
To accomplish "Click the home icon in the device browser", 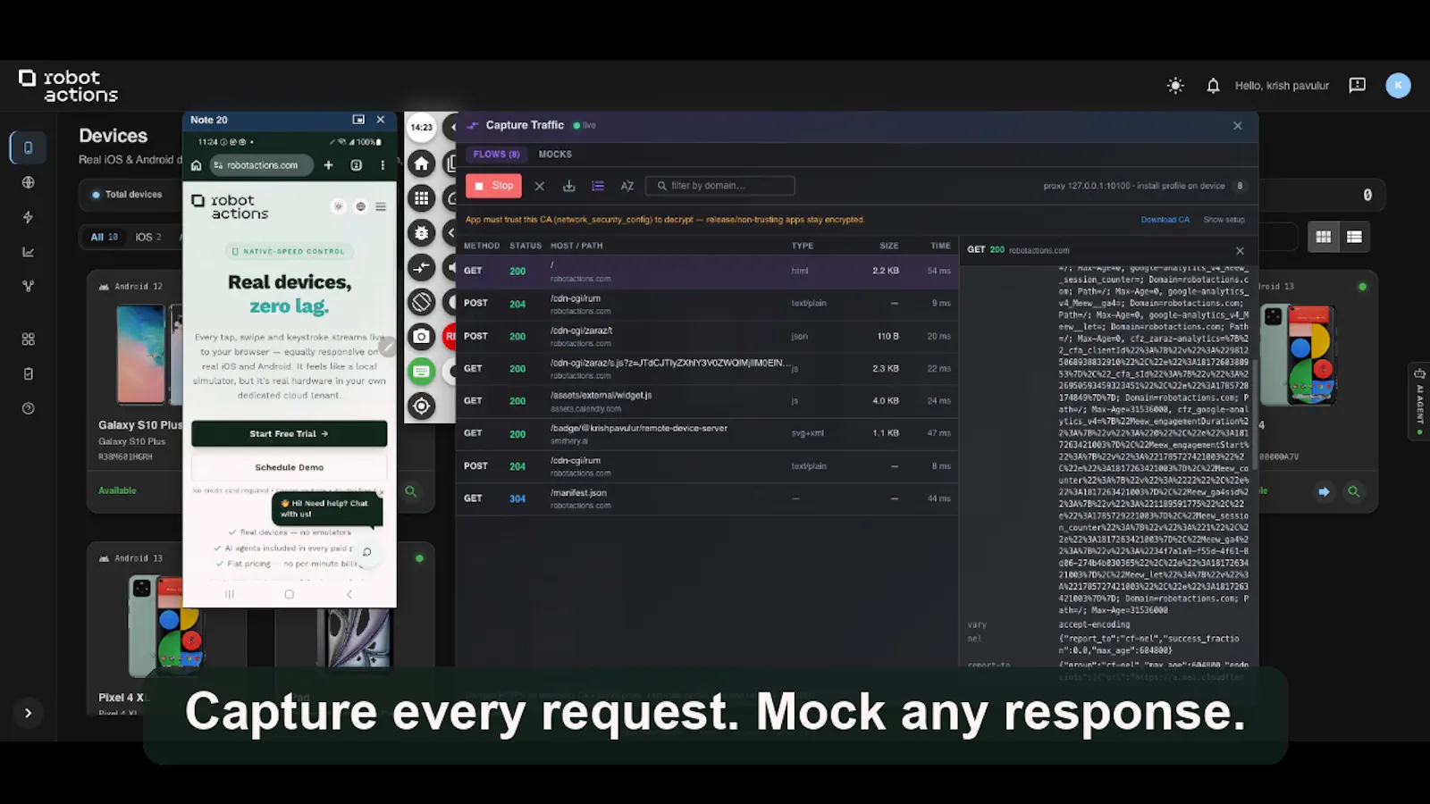I will click(197, 165).
